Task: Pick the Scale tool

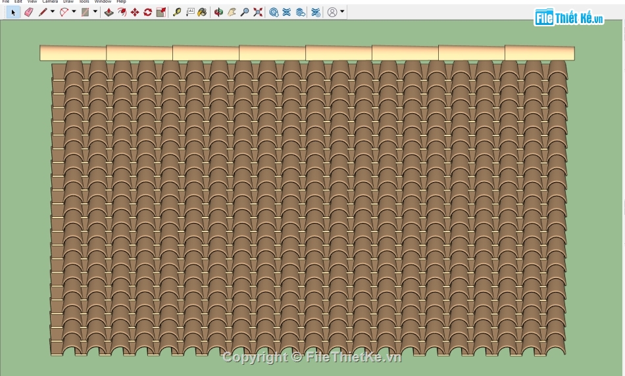Action: coord(161,12)
